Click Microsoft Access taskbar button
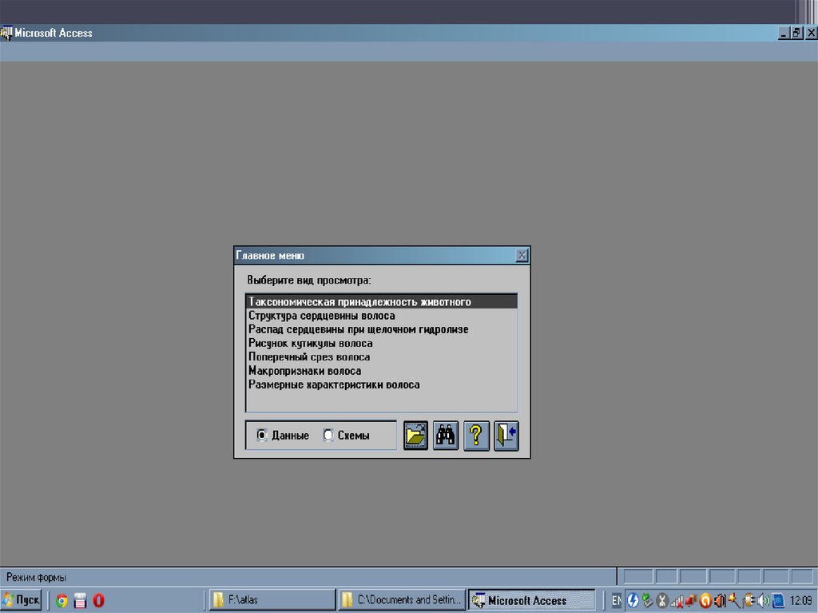 [531, 600]
